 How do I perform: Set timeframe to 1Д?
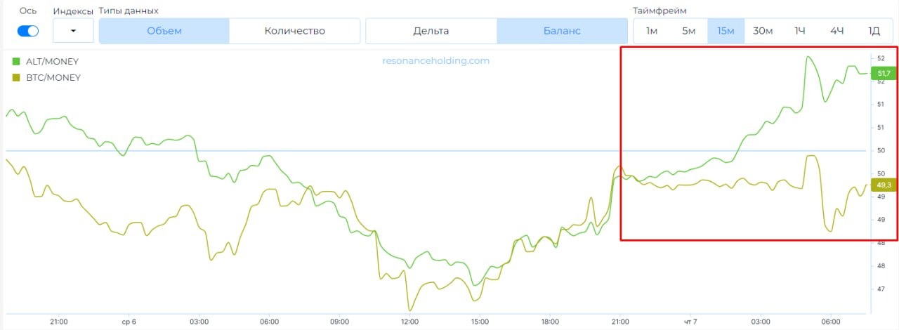click(x=874, y=31)
